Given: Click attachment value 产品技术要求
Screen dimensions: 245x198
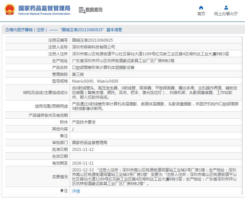Looking at the screenshot, I should click(x=84, y=122).
